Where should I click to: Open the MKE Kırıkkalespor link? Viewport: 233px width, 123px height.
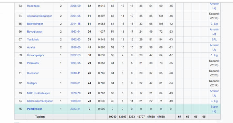[38, 93]
